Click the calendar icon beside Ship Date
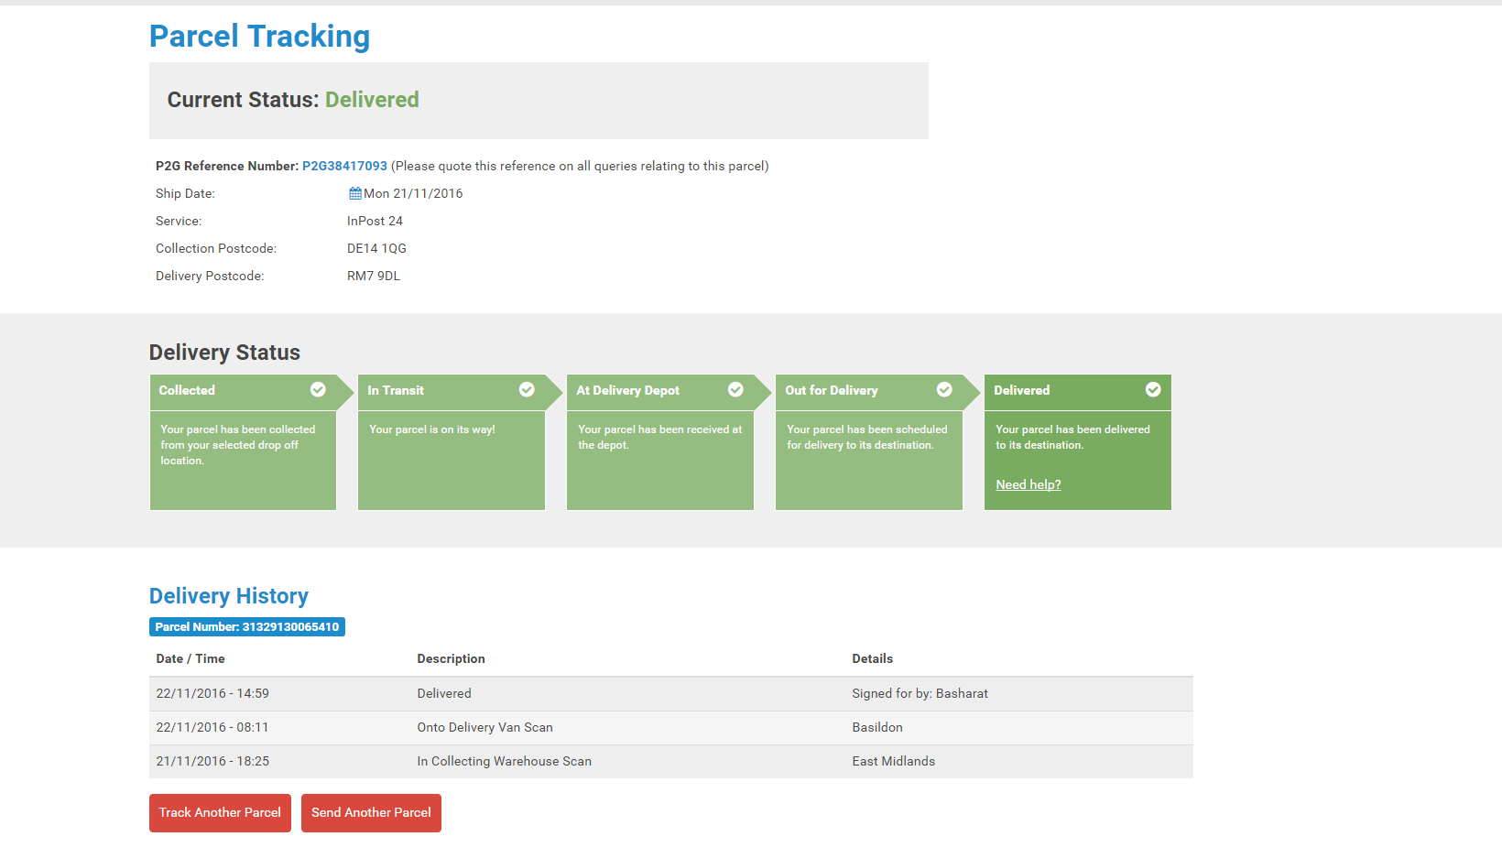The height and width of the screenshot is (858, 1502). (x=354, y=193)
